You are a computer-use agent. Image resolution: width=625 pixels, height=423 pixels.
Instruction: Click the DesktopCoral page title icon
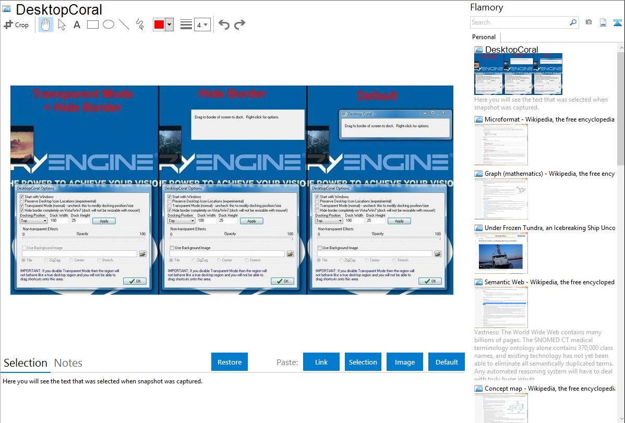tap(6, 9)
